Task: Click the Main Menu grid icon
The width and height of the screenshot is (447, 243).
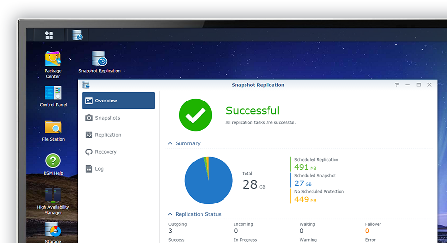Action: tap(49, 35)
